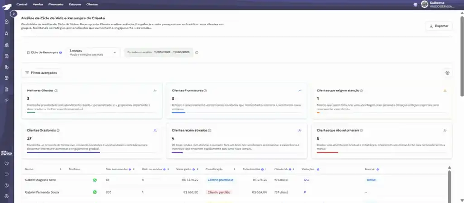Sort the table by Nome column
The width and height of the screenshot is (464, 203).
pyautogui.click(x=60, y=169)
